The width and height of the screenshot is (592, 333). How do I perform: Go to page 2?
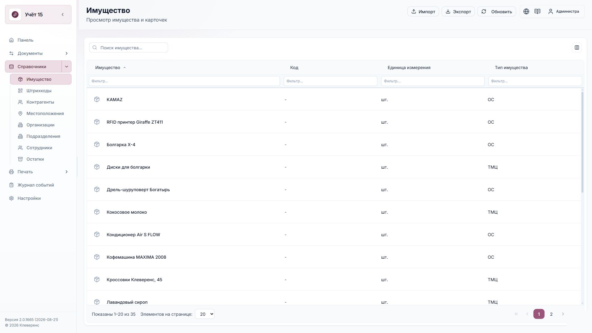tap(551, 314)
